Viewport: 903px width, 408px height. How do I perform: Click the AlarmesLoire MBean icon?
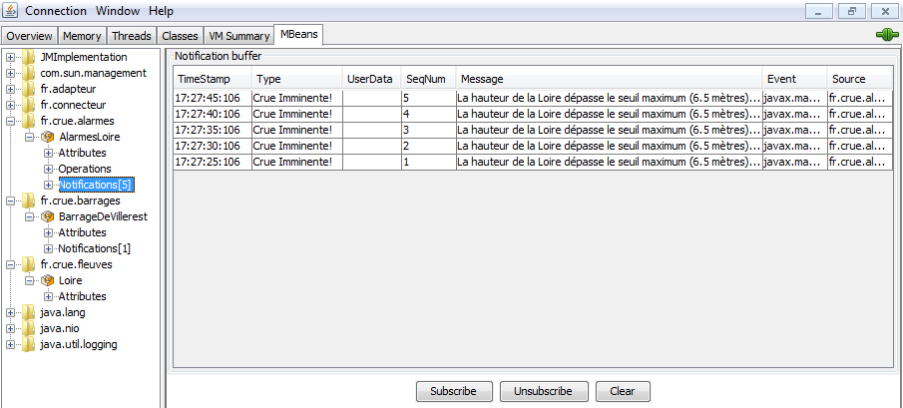pyautogui.click(x=47, y=137)
